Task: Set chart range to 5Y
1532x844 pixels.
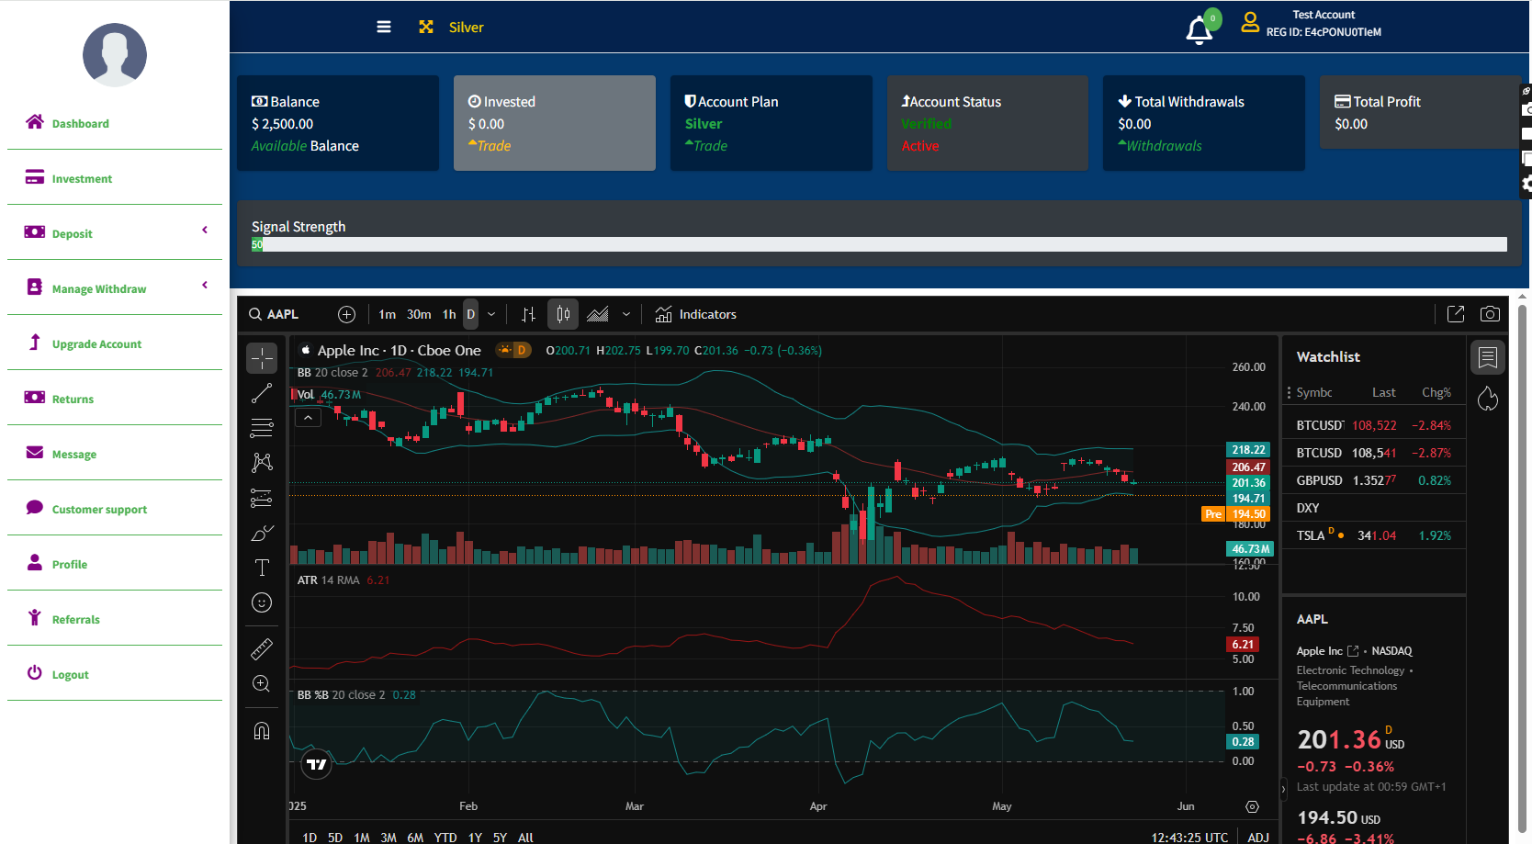Action: coord(500,837)
